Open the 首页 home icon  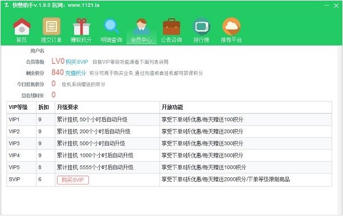(22, 27)
